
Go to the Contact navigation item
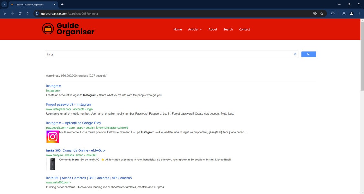(244, 29)
